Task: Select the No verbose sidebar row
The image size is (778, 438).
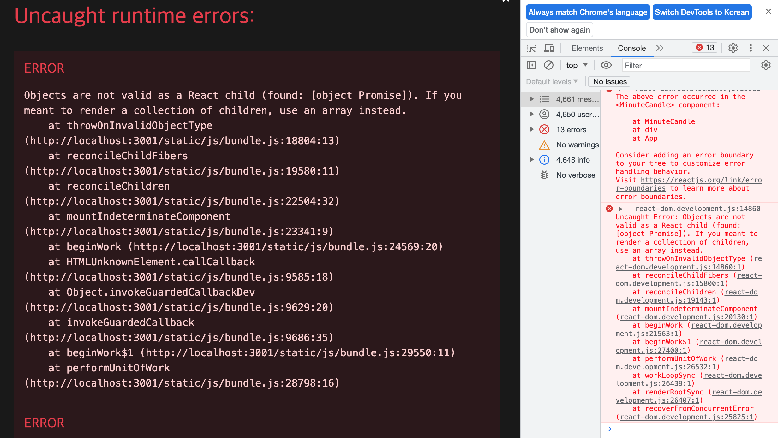Action: click(x=561, y=175)
